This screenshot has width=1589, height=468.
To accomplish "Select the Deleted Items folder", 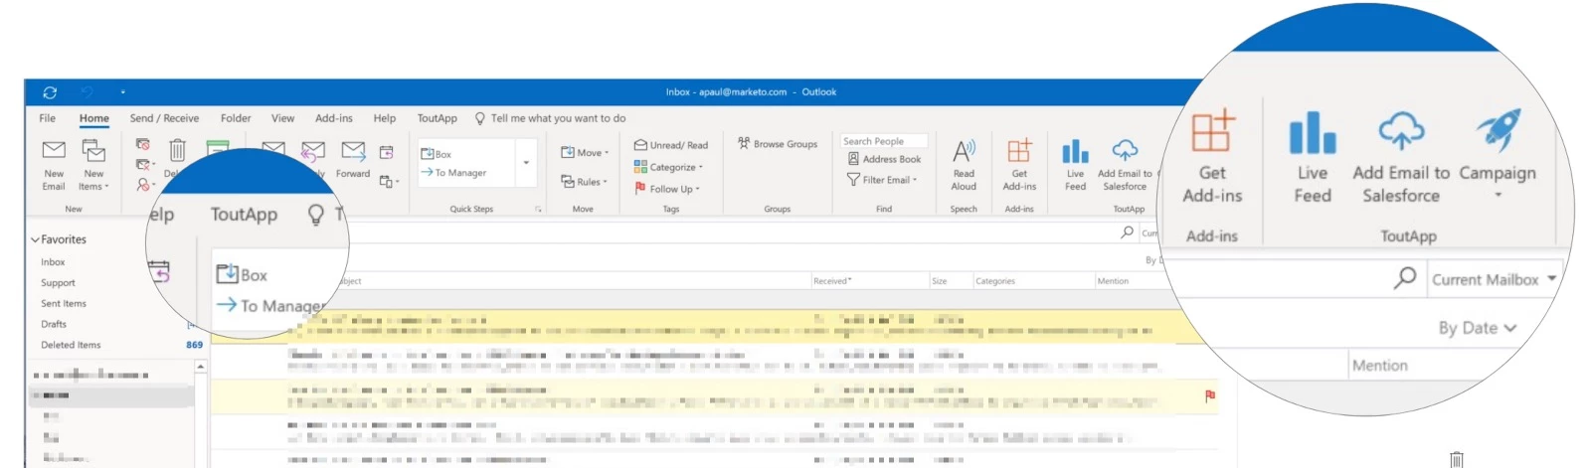I will click(x=71, y=345).
